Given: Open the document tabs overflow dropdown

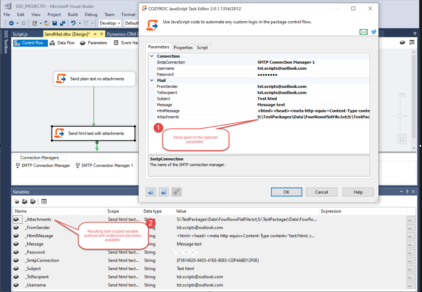Looking at the screenshot, I should pos(415,33).
